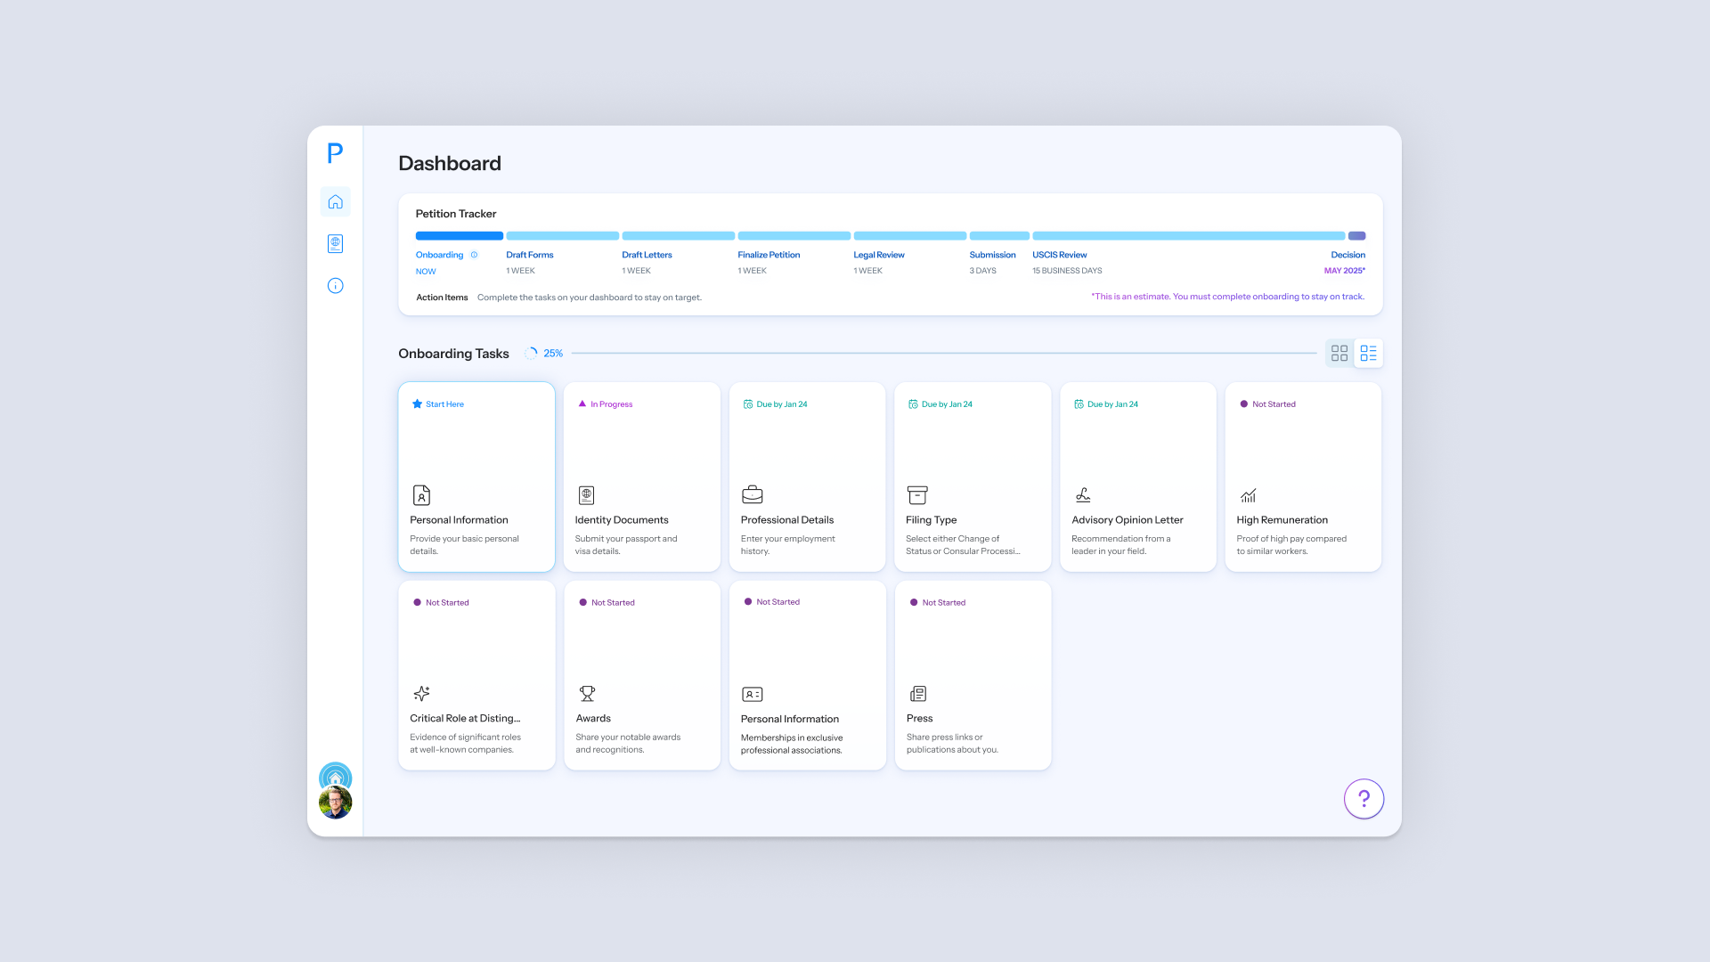1710x962 pixels.
Task: Open the Advisory Opinion Letter card
Action: point(1137,477)
